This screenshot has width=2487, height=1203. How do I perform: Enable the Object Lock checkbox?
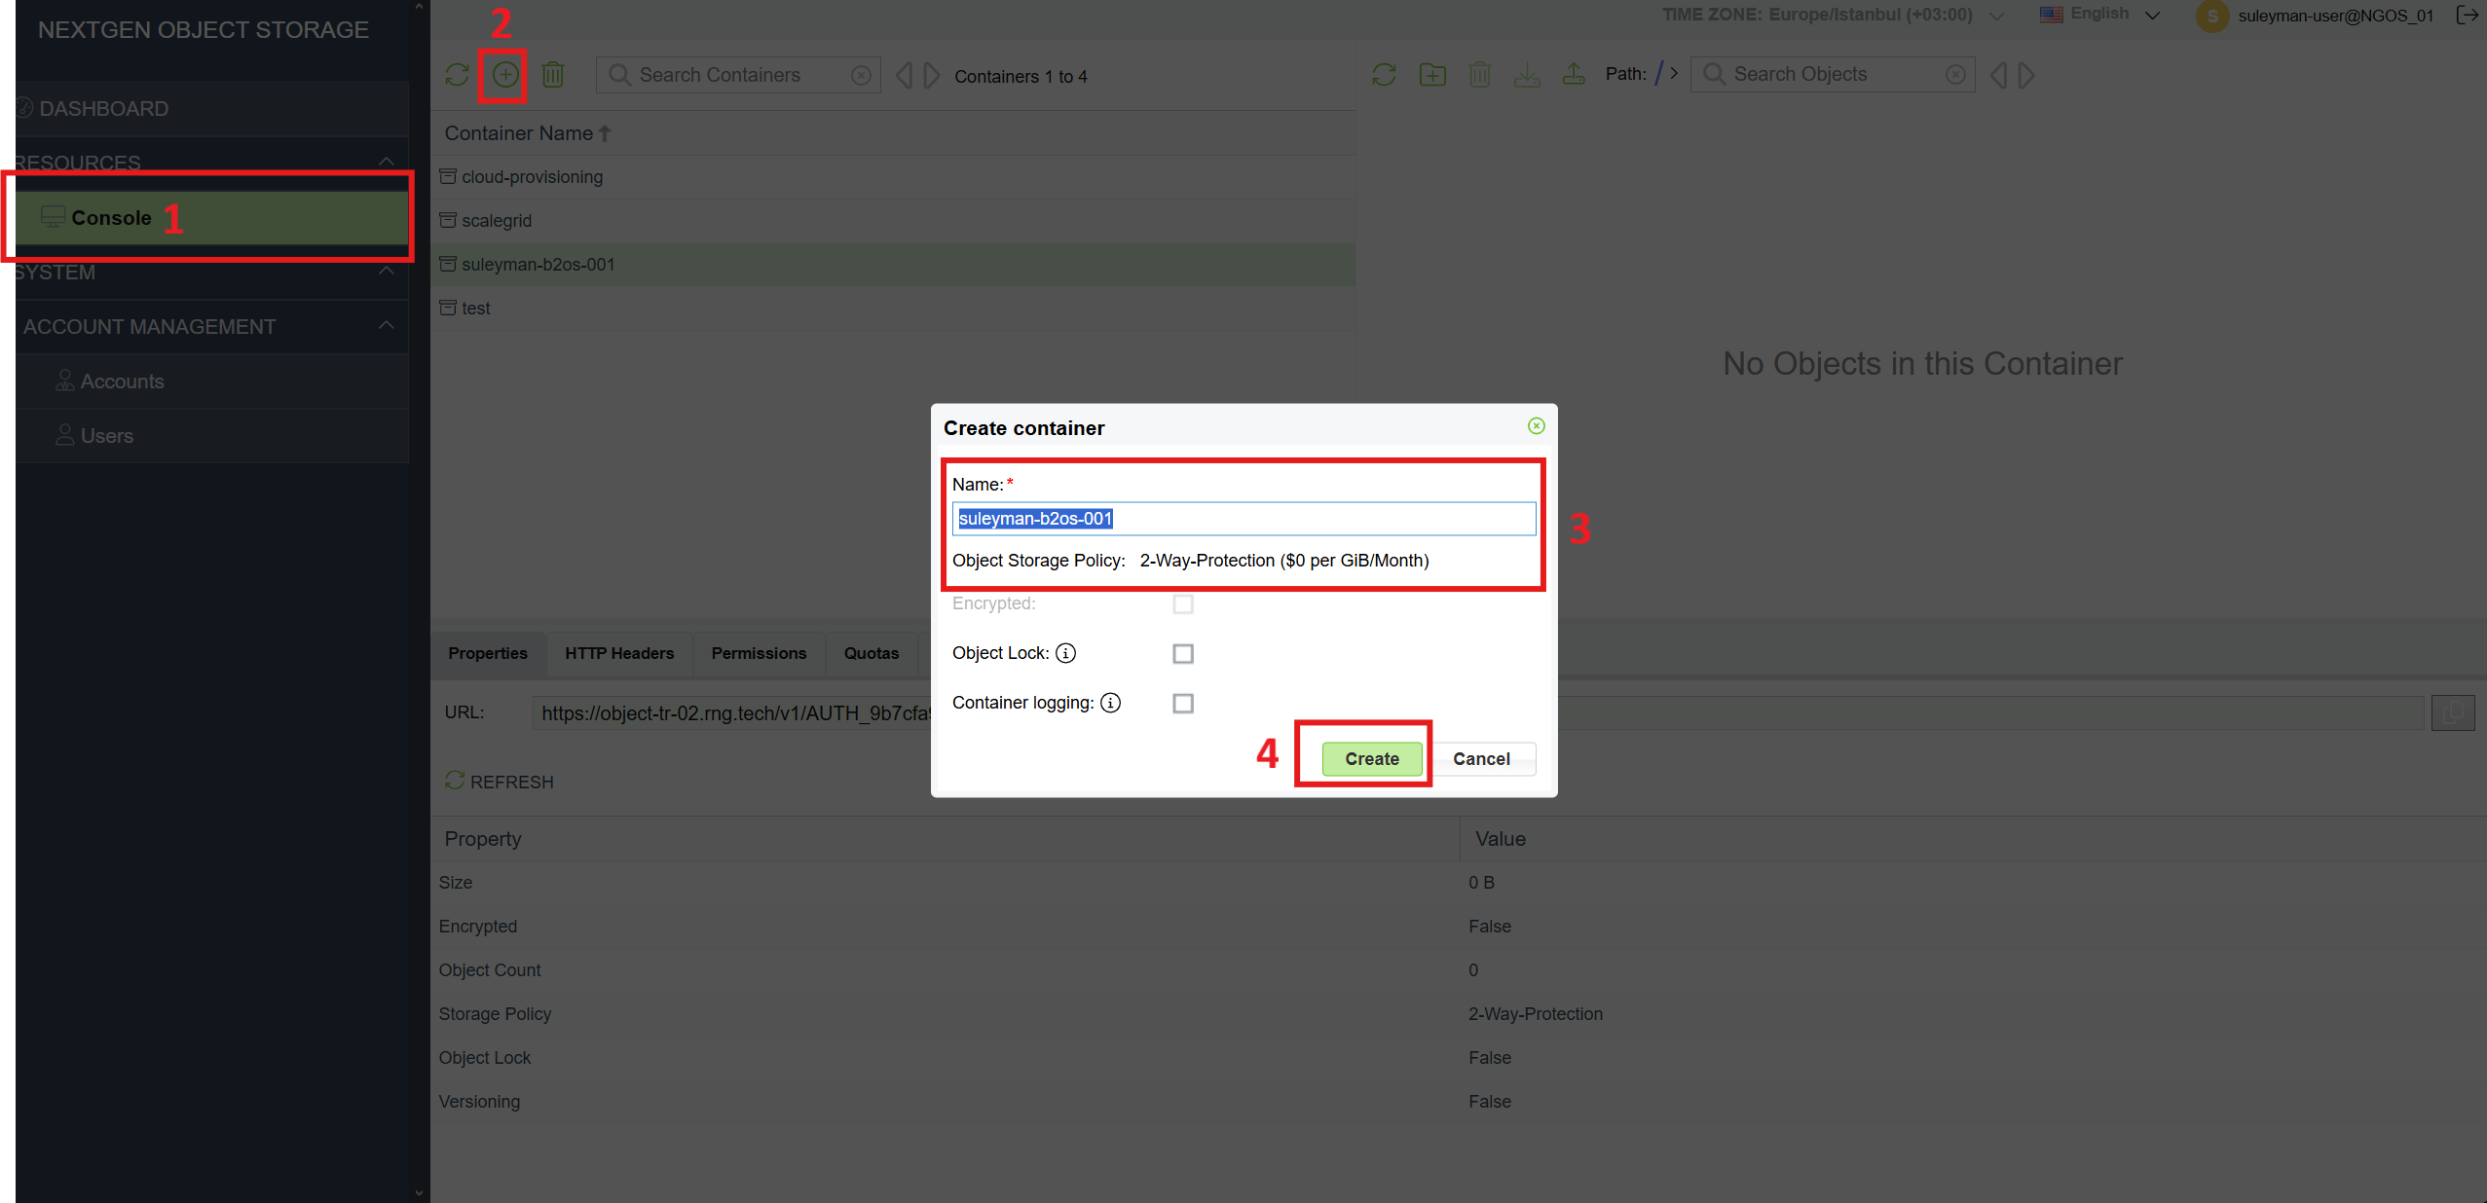pyautogui.click(x=1183, y=653)
